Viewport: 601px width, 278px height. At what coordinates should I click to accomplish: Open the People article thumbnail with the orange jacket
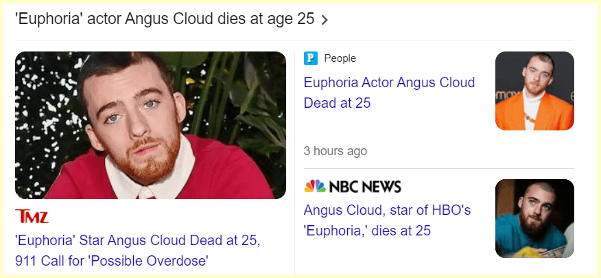(534, 91)
